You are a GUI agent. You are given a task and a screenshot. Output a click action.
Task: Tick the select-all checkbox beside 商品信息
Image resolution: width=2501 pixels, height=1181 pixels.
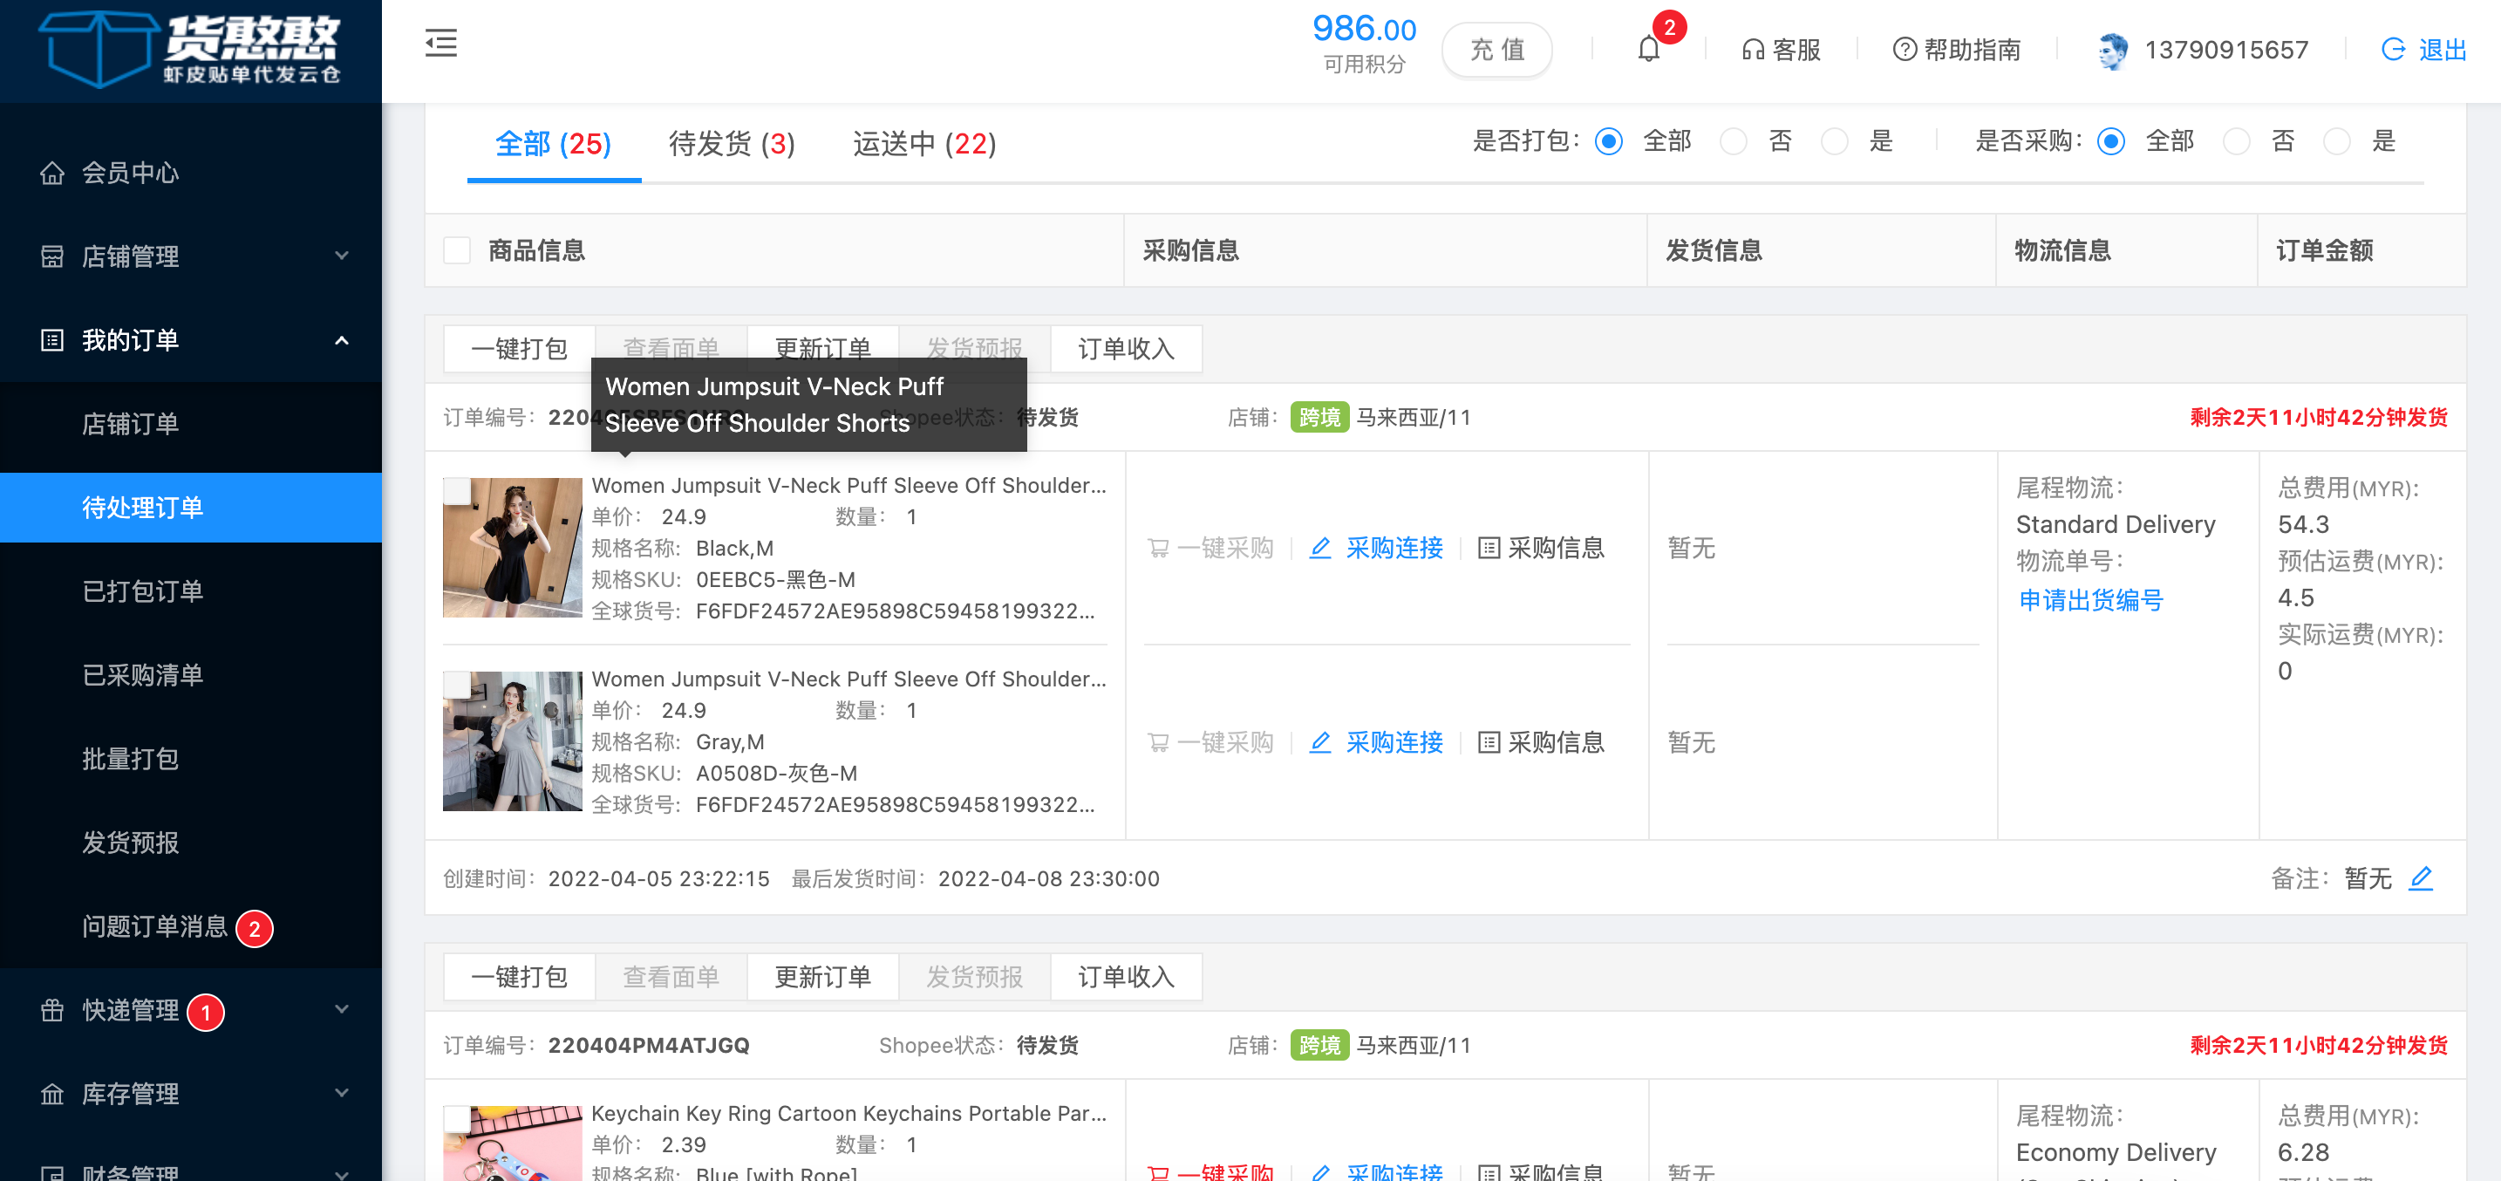coord(457,250)
